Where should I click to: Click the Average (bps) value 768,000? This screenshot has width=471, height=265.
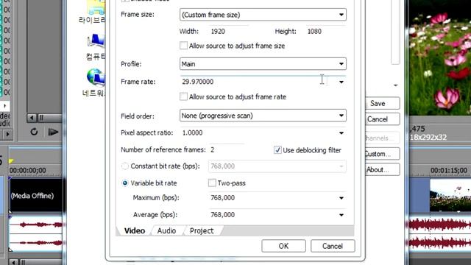222,215
